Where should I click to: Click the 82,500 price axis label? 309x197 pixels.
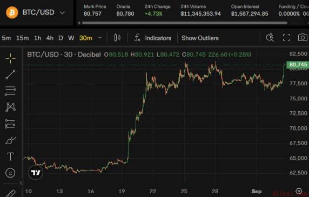(x=298, y=54)
